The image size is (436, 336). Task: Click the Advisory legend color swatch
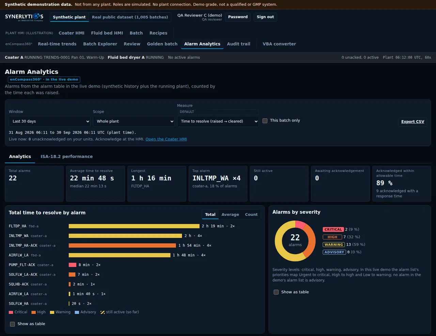point(77,312)
